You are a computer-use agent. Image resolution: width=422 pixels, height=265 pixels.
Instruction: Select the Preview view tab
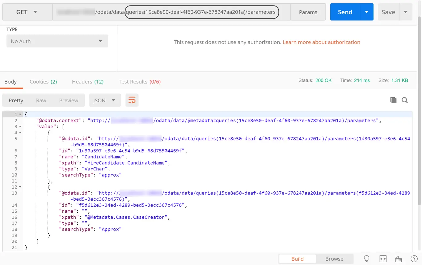pyautogui.click(x=69, y=100)
